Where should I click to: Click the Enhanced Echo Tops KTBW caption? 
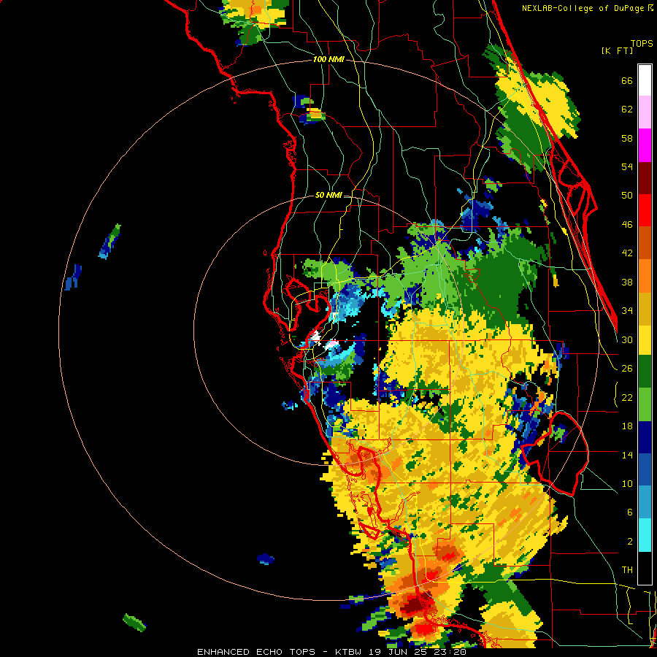pyautogui.click(x=331, y=652)
